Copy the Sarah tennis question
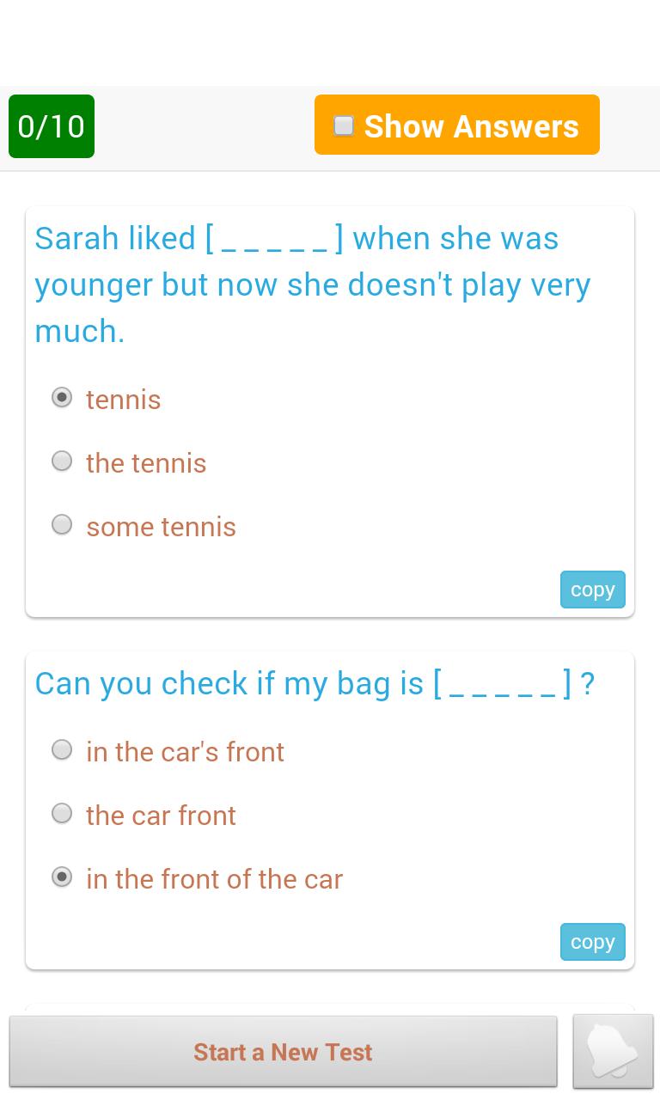660x1100 pixels. 592,590
